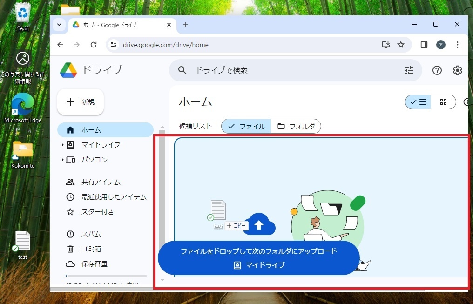The image size is (473, 304).
Task: Select the Kokomite folder on desktop
Action: [23, 155]
